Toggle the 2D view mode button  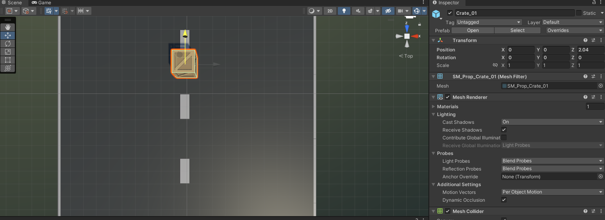tap(330, 11)
